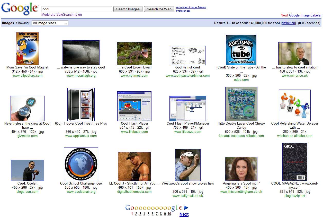Click the Search Images button

(x=128, y=9)
